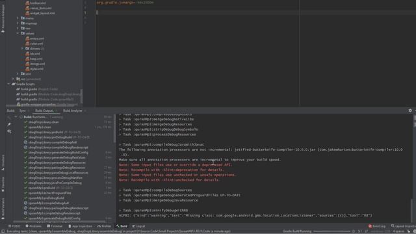The height and width of the screenshot is (234, 416).
Task: Toggle the Build tool window button
Action: (122, 226)
